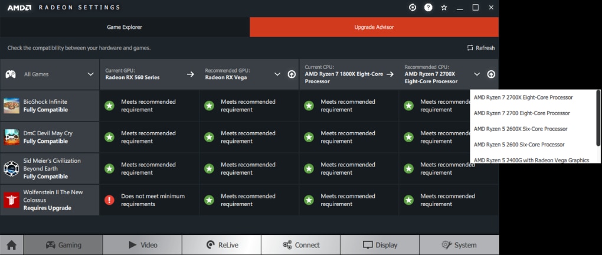The height and width of the screenshot is (255, 602).
Task: Click the upgrade arrow icon next to Recommended GPU
Action: [x=292, y=74]
